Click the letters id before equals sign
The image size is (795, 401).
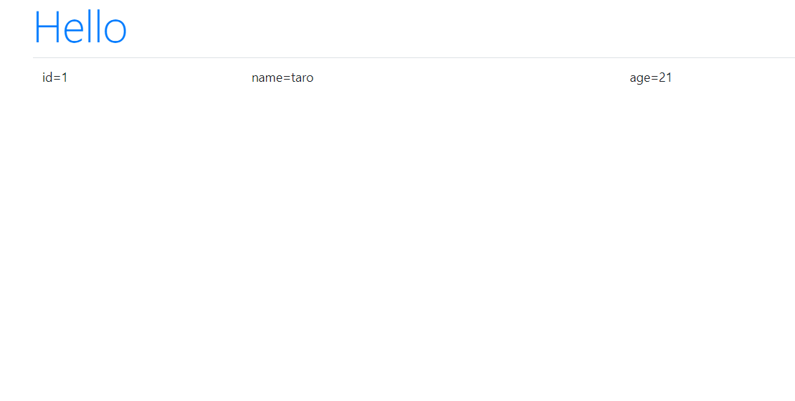coord(47,77)
